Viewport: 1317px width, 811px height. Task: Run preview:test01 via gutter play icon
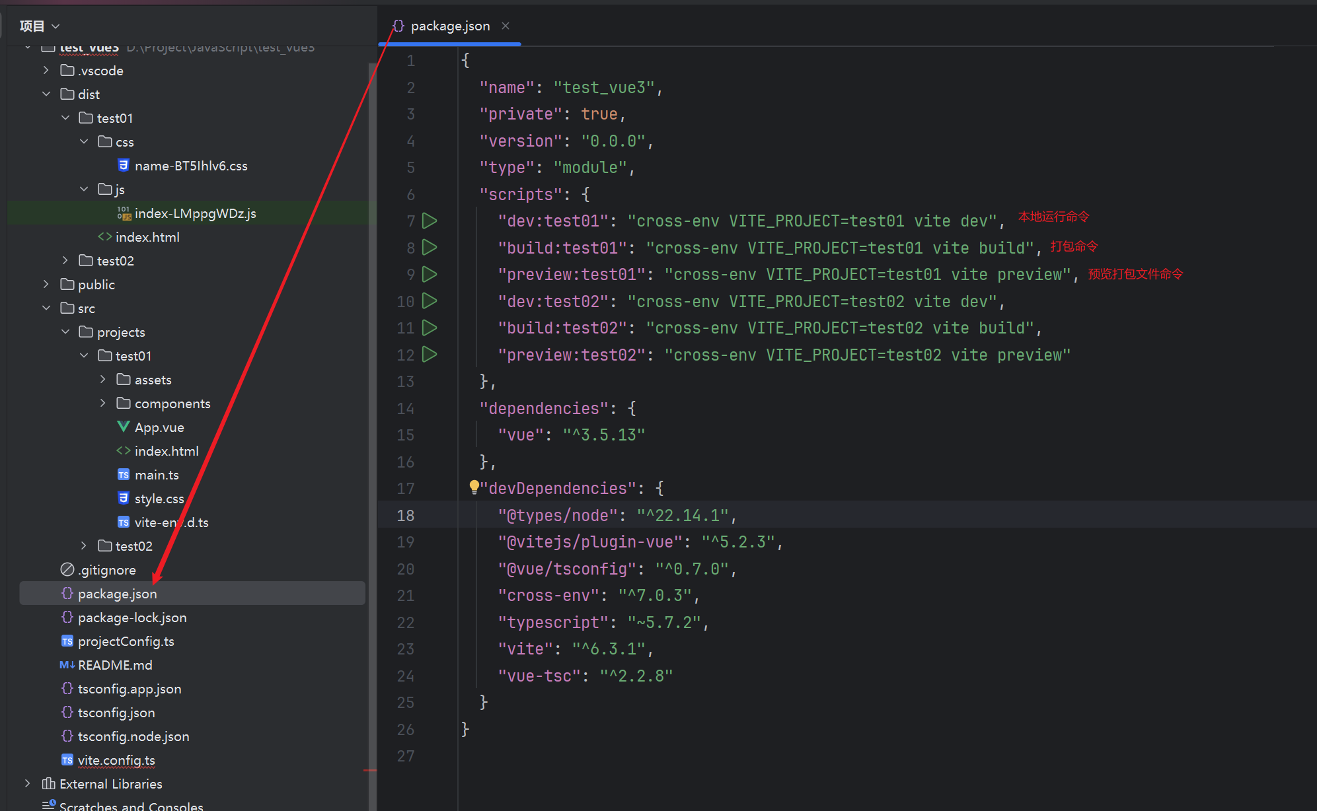coord(430,274)
